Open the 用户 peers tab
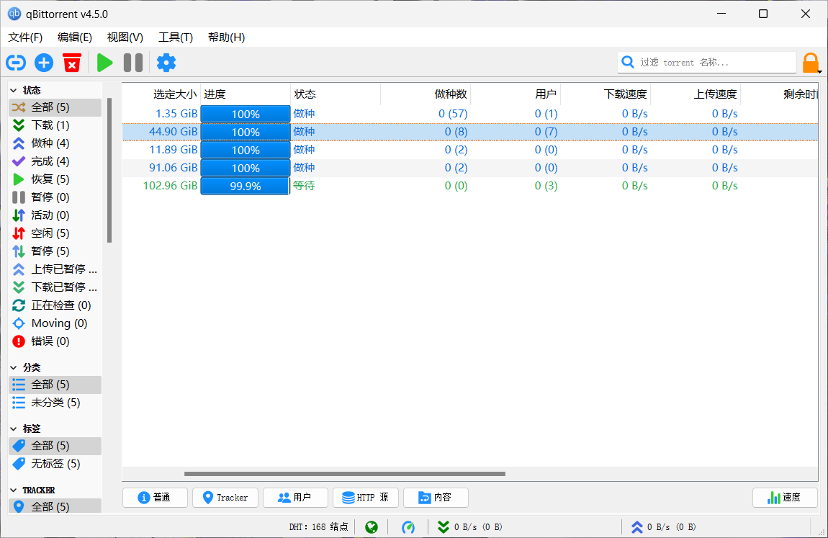Viewport: 828px width, 538px height. (x=295, y=498)
